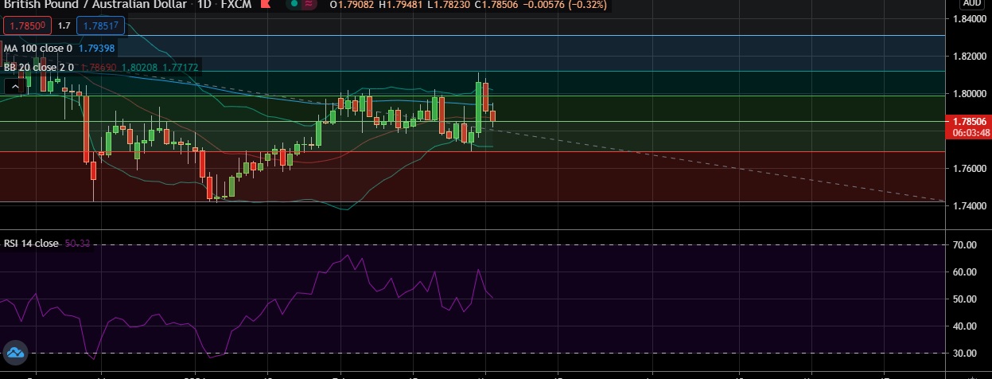Select the RSI 14 close indicator legend
This screenshot has height=379, width=992.
31,243
